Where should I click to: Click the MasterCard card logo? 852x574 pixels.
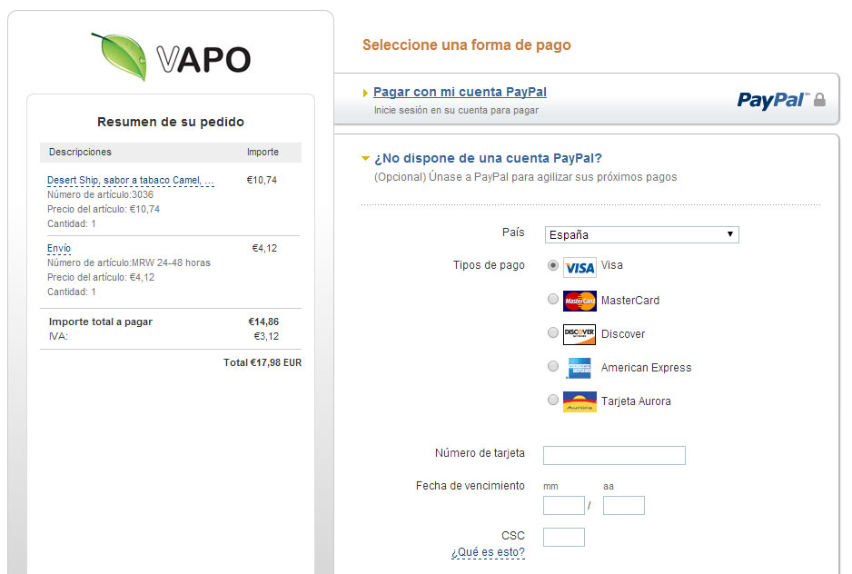pos(580,301)
